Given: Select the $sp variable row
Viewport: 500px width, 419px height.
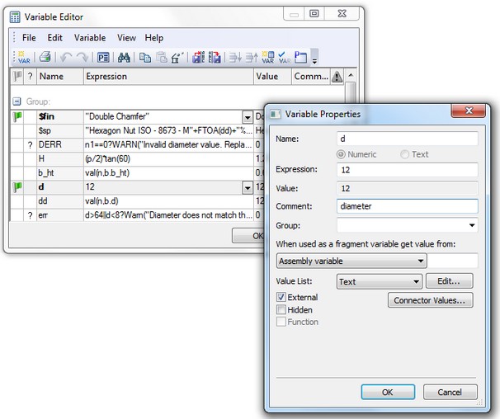Looking at the screenshot, I should pyautogui.click(x=137, y=131).
